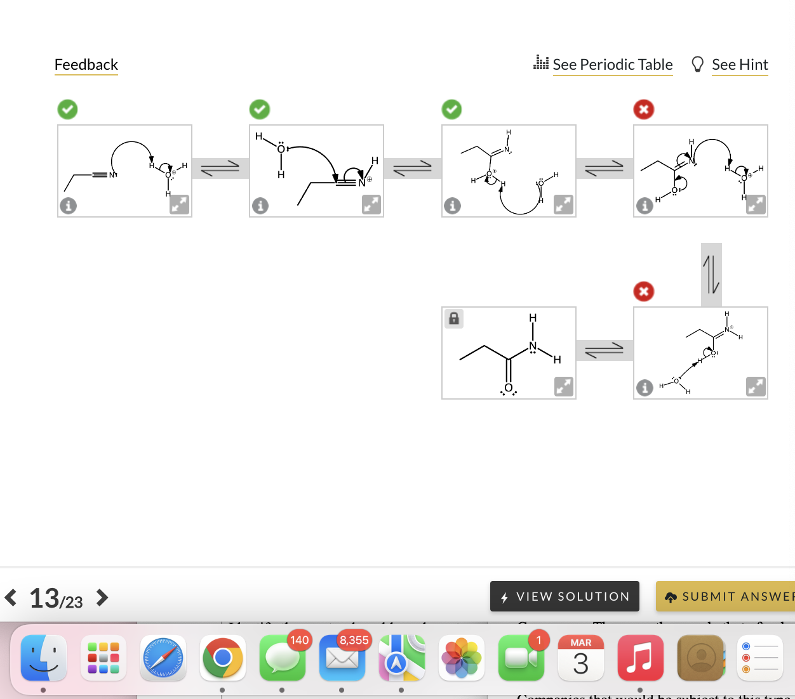This screenshot has width=795, height=699.
Task: Click the equilibrium arrows between steps one and two
Action: pos(220,167)
